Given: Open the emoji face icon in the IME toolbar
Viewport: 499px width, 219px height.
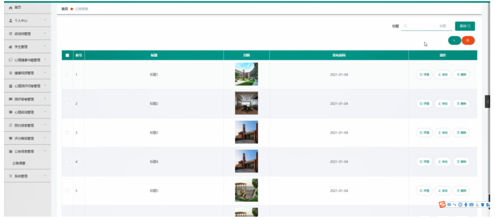Looking at the screenshot, I should (460, 205).
